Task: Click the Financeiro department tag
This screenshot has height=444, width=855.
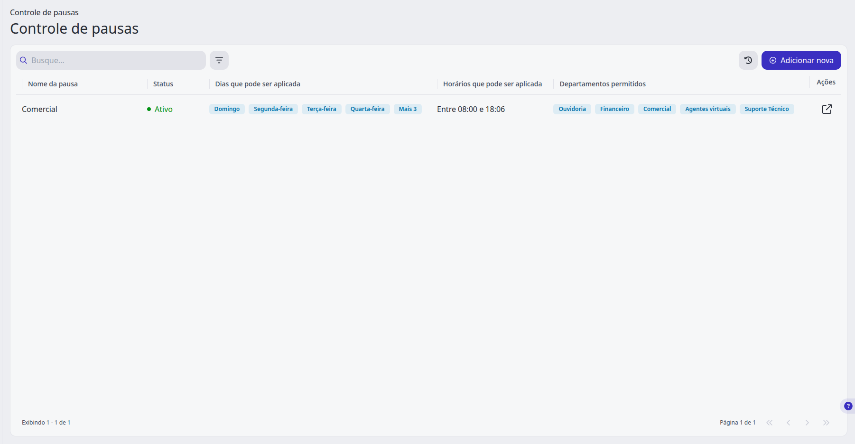Action: pyautogui.click(x=614, y=109)
